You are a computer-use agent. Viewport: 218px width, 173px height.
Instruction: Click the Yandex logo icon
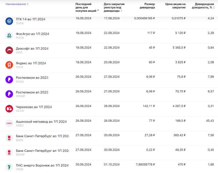pyautogui.click(x=9, y=65)
